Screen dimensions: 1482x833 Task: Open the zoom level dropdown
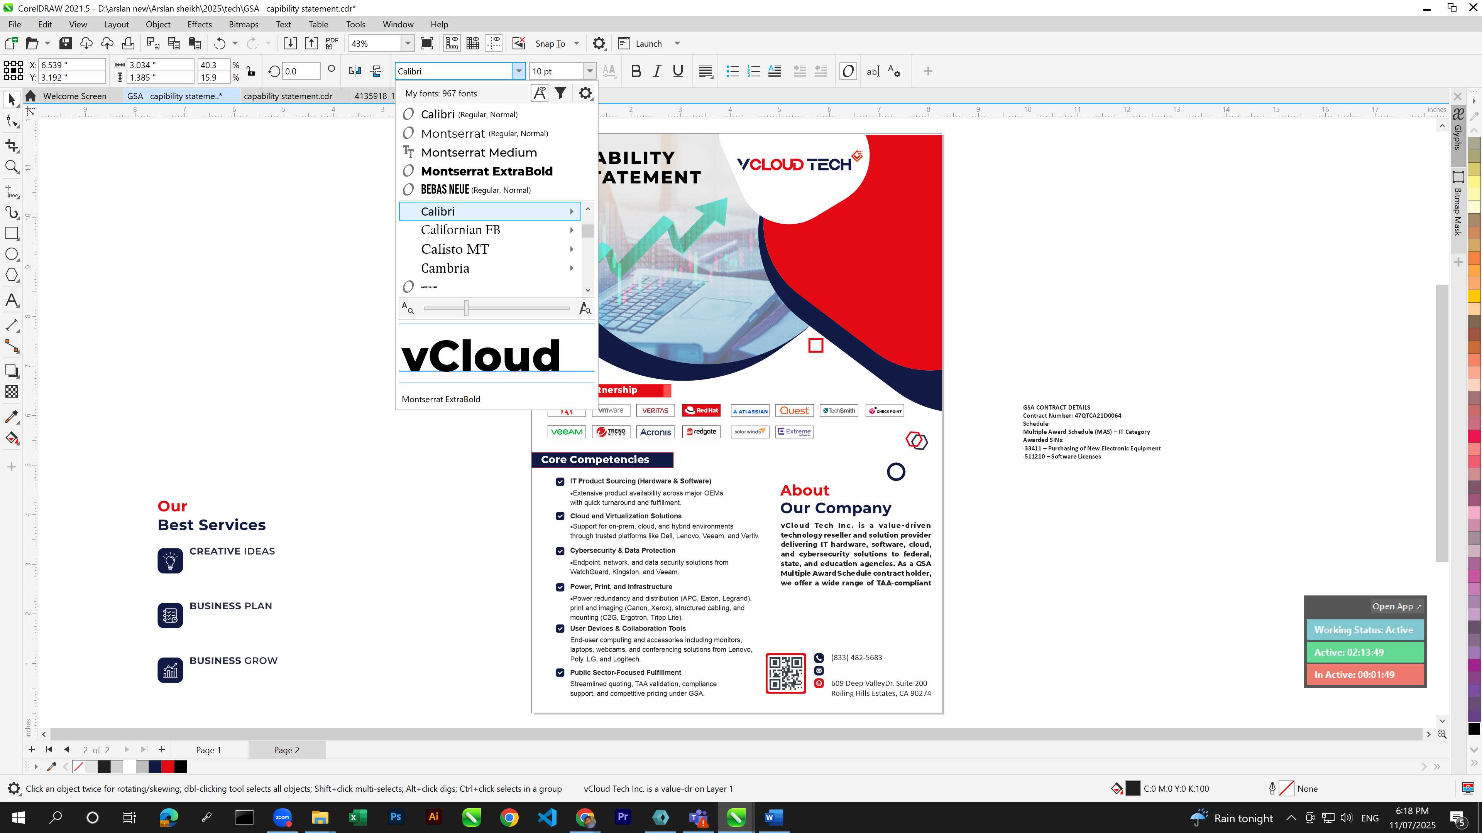pyautogui.click(x=407, y=43)
